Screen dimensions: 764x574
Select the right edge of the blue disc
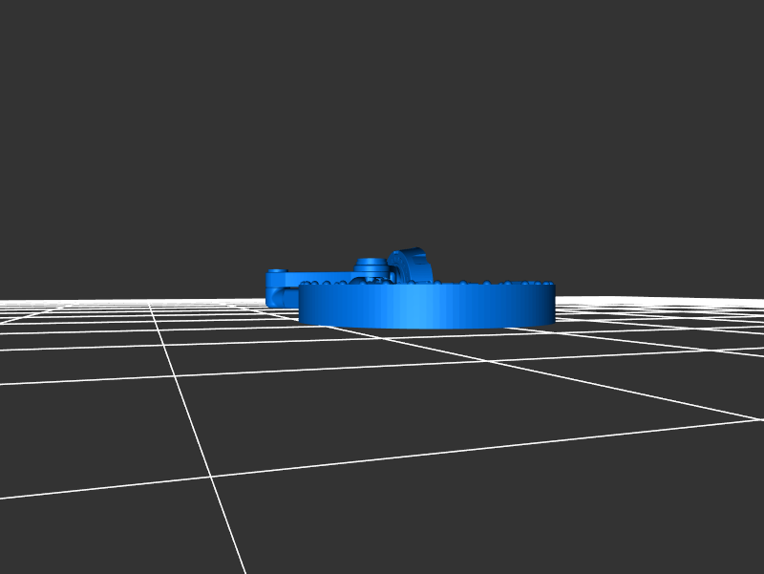point(553,304)
